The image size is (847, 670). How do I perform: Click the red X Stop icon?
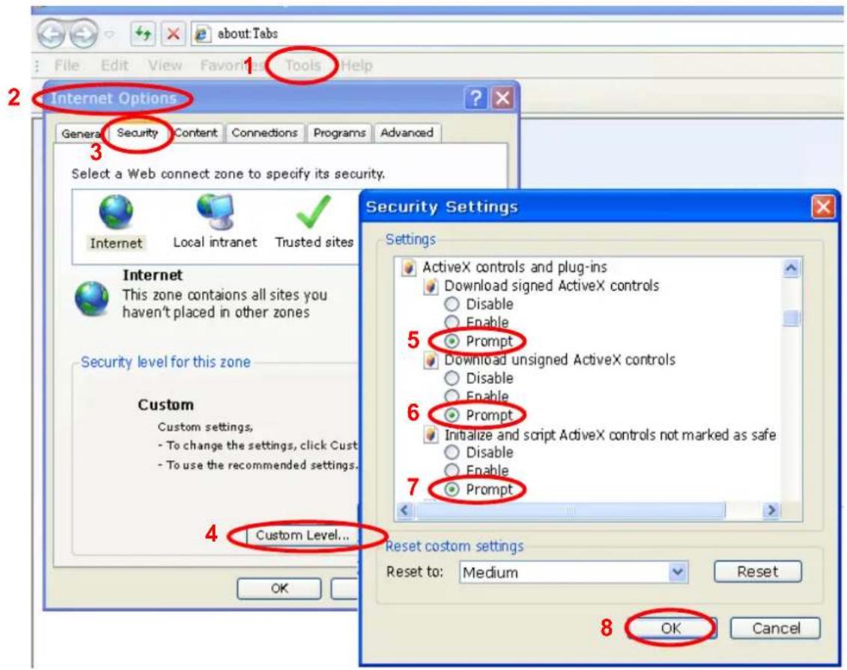[x=174, y=34]
